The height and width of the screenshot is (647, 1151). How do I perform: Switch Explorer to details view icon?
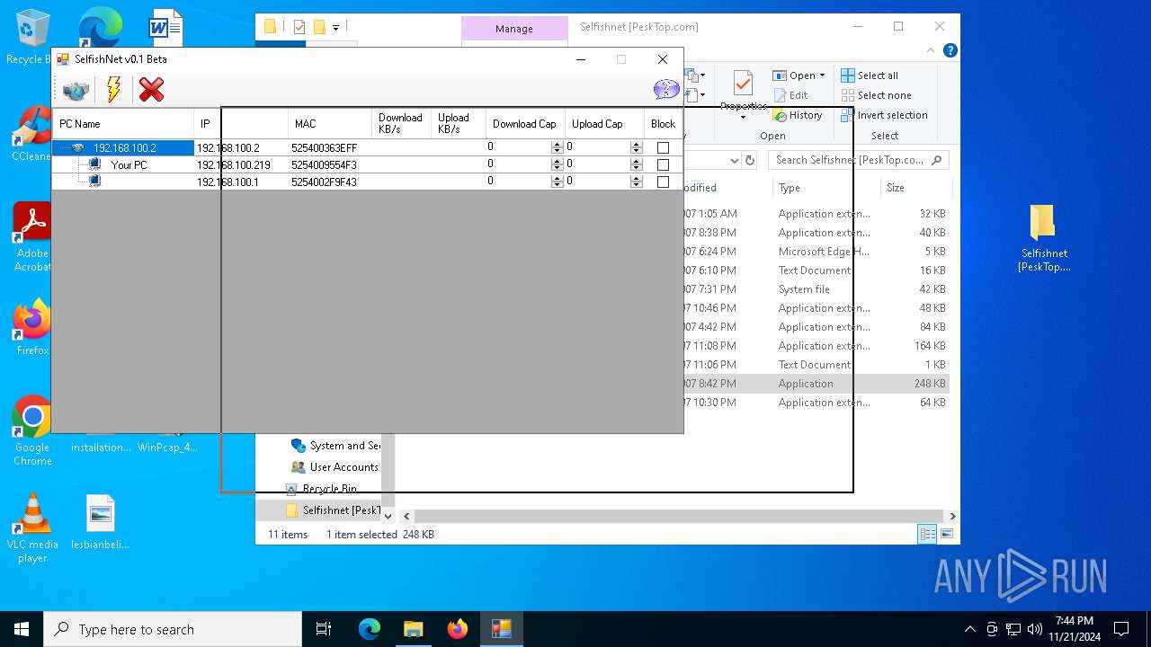tap(926, 535)
